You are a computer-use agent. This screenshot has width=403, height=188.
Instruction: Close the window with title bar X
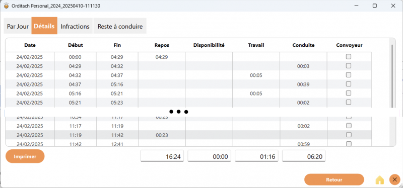(x=393, y=6)
